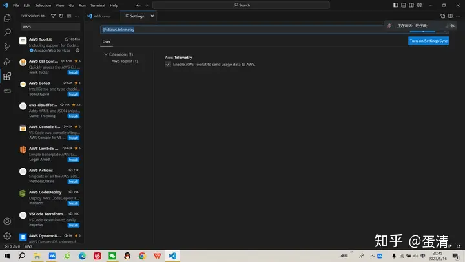
Task: Toggle primary side bar layout icon
Action: [x=396, y=5]
